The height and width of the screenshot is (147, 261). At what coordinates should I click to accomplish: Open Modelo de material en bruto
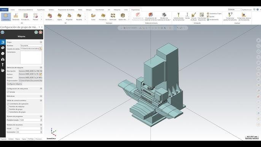coord(164,17)
